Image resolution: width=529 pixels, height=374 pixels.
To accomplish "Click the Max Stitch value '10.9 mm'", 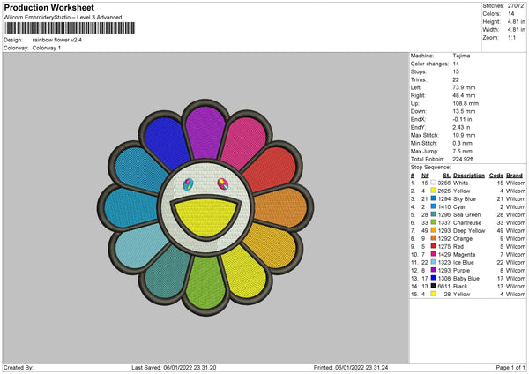I will coord(464,135).
